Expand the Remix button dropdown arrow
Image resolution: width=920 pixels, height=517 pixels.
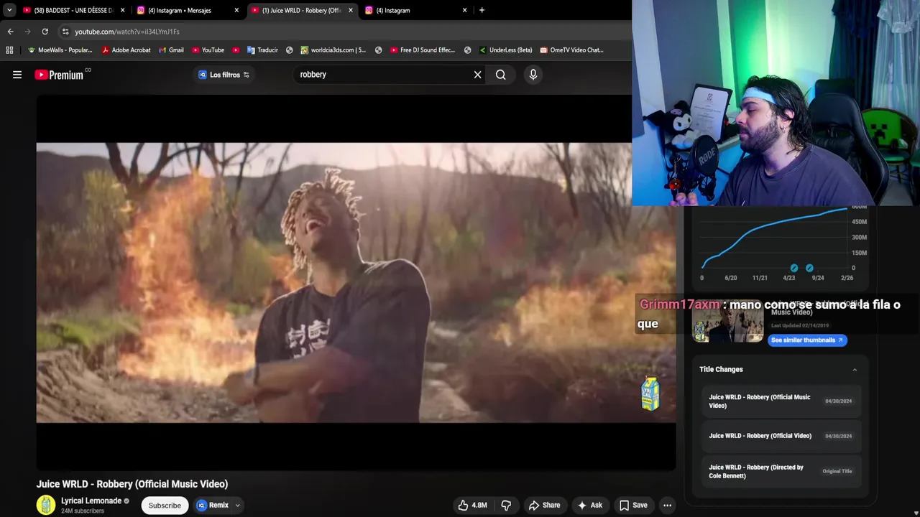coord(237,506)
